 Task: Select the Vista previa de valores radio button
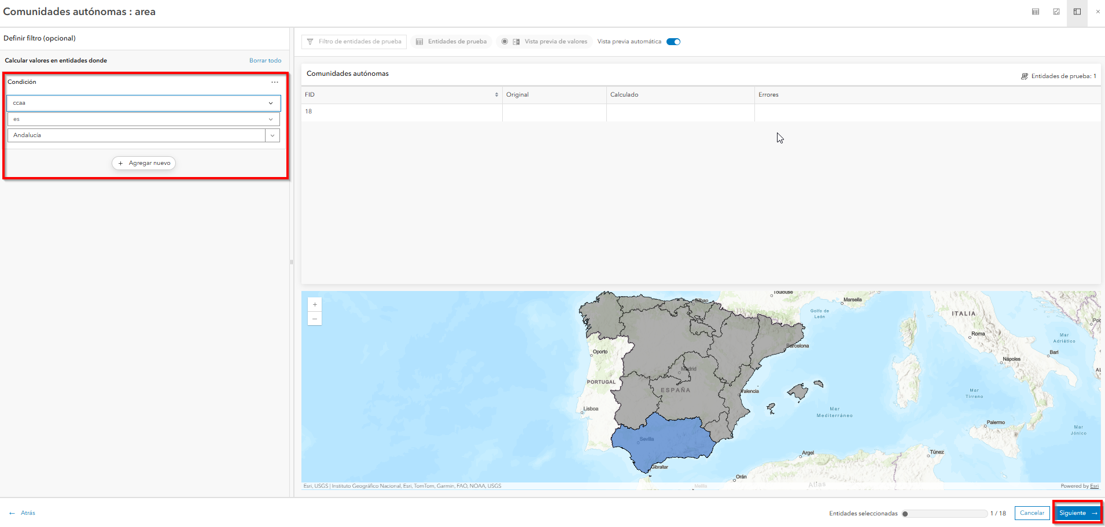click(505, 42)
